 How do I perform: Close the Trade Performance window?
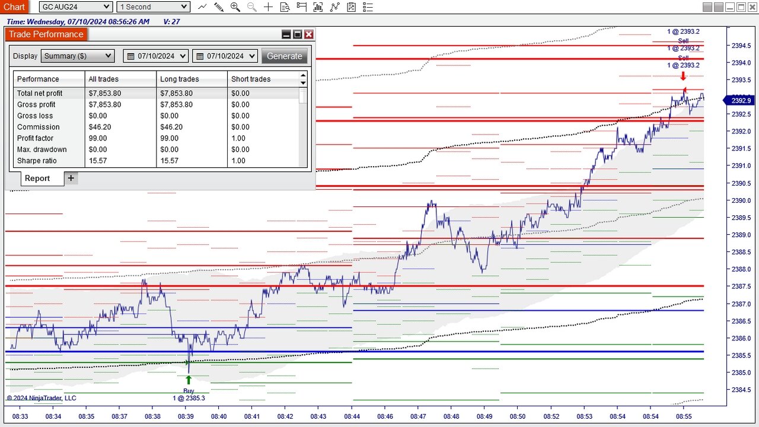click(x=309, y=34)
